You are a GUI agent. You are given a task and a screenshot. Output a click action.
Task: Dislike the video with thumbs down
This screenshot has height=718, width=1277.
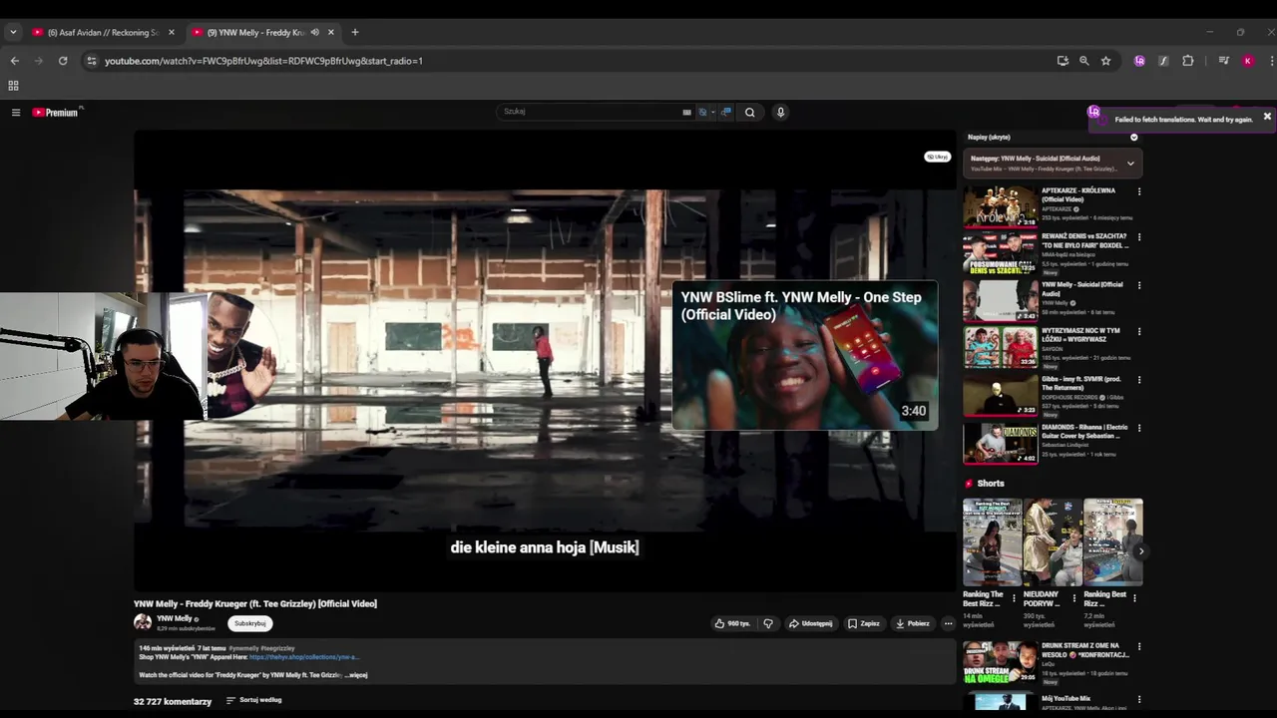pyautogui.click(x=768, y=623)
